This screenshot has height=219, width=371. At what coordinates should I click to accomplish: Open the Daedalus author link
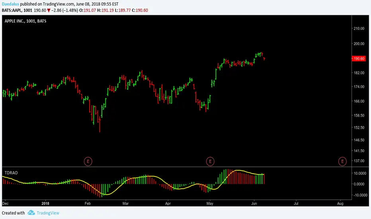tap(10, 4)
